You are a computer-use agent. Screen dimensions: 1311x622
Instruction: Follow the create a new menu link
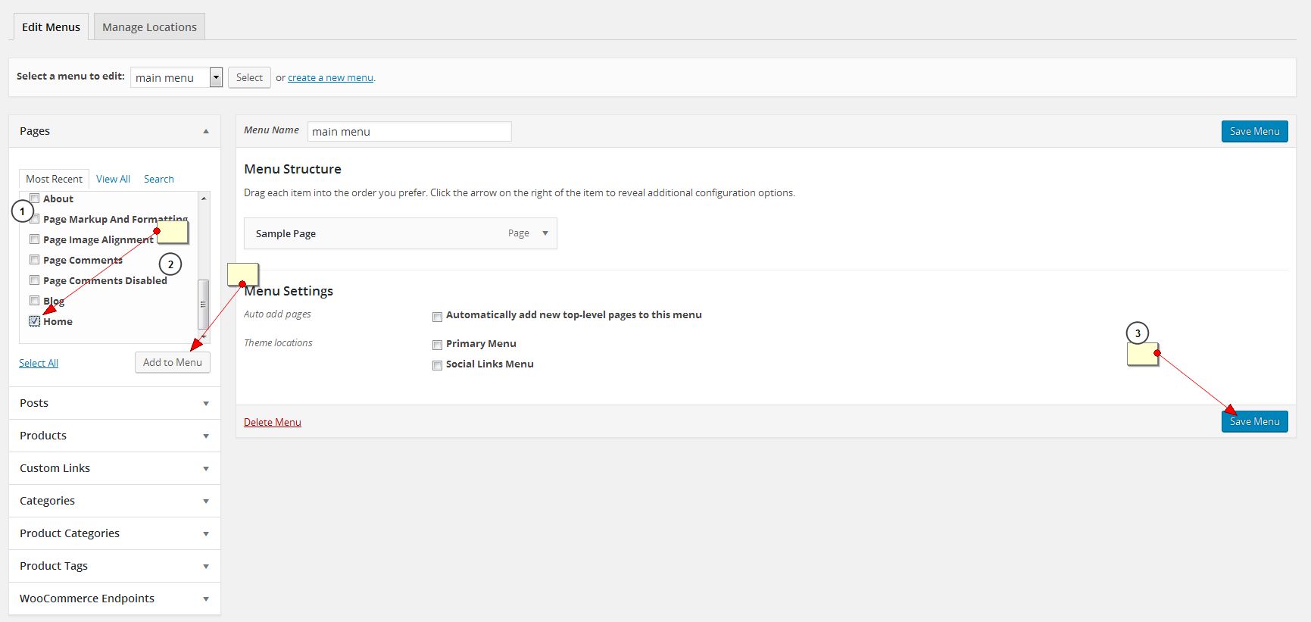pos(330,77)
